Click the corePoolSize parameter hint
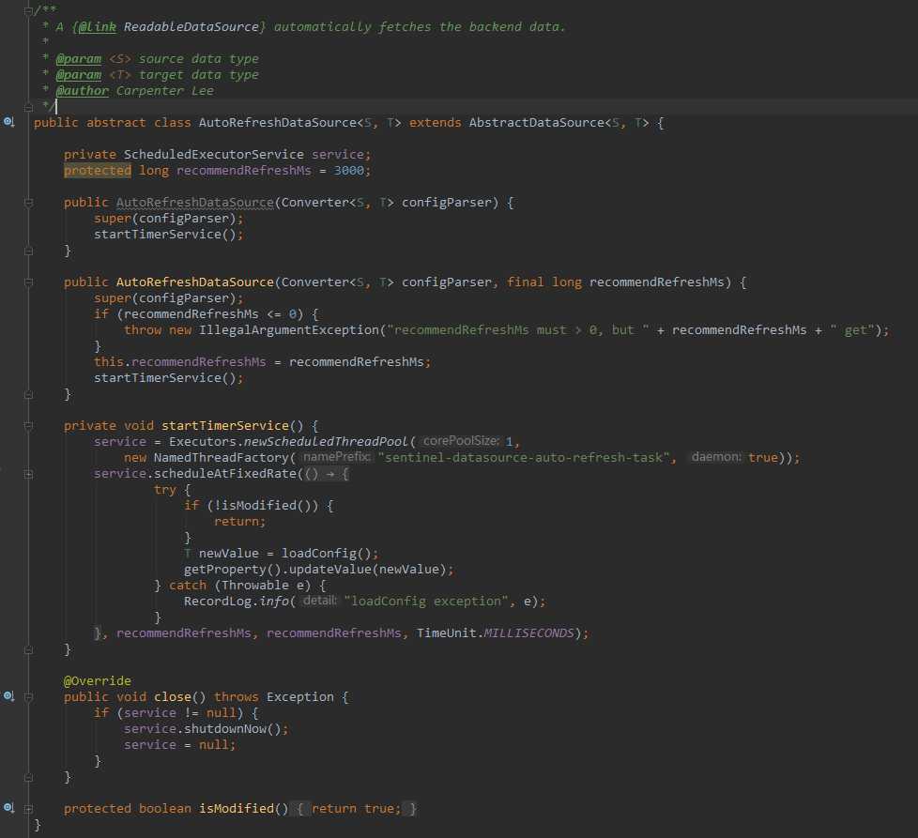This screenshot has height=838, width=918. tap(461, 441)
